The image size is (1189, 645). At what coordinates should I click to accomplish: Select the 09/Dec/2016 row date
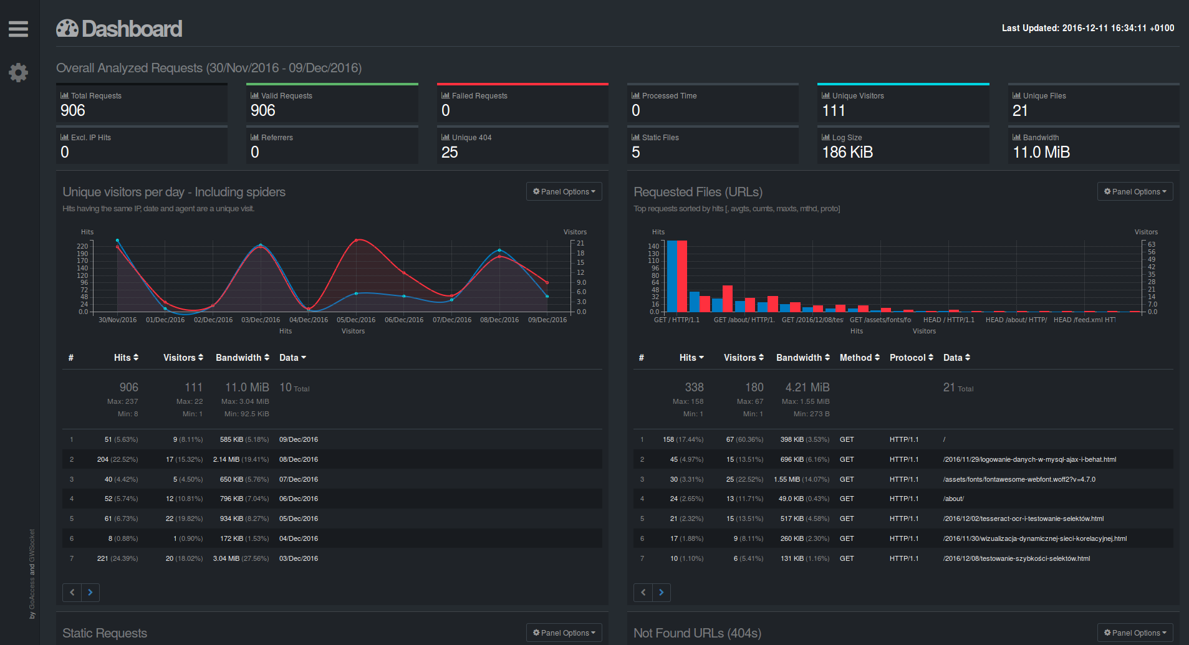(x=299, y=439)
